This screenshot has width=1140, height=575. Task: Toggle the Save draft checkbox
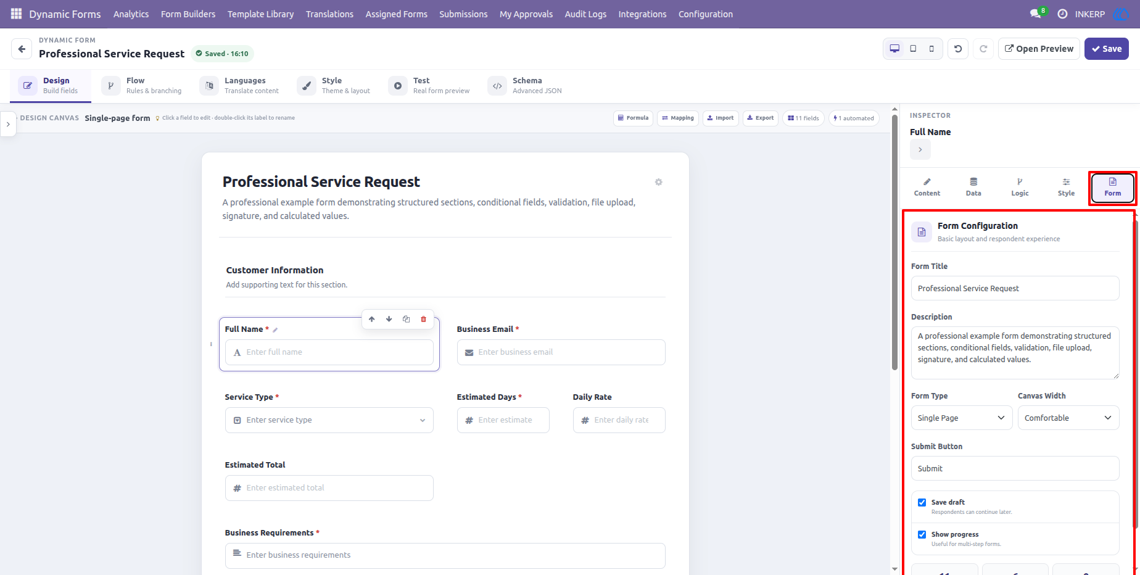(922, 502)
